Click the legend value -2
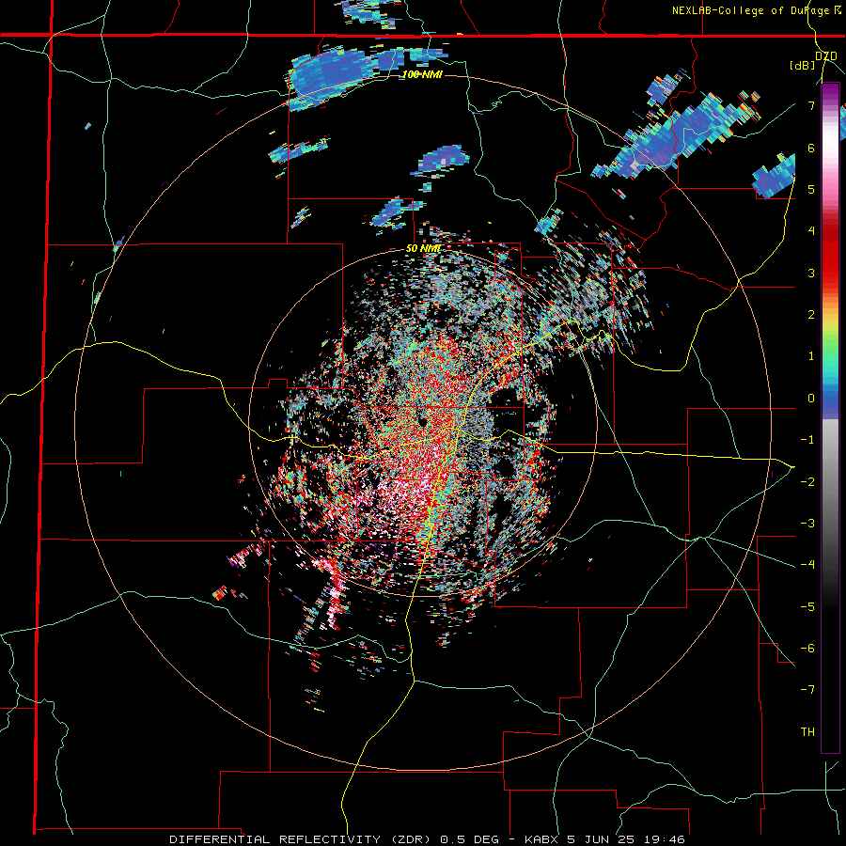 807,481
